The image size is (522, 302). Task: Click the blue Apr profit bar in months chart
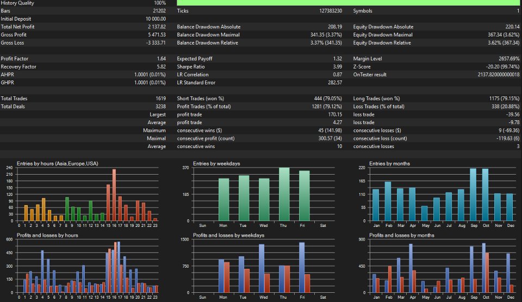[411, 268]
